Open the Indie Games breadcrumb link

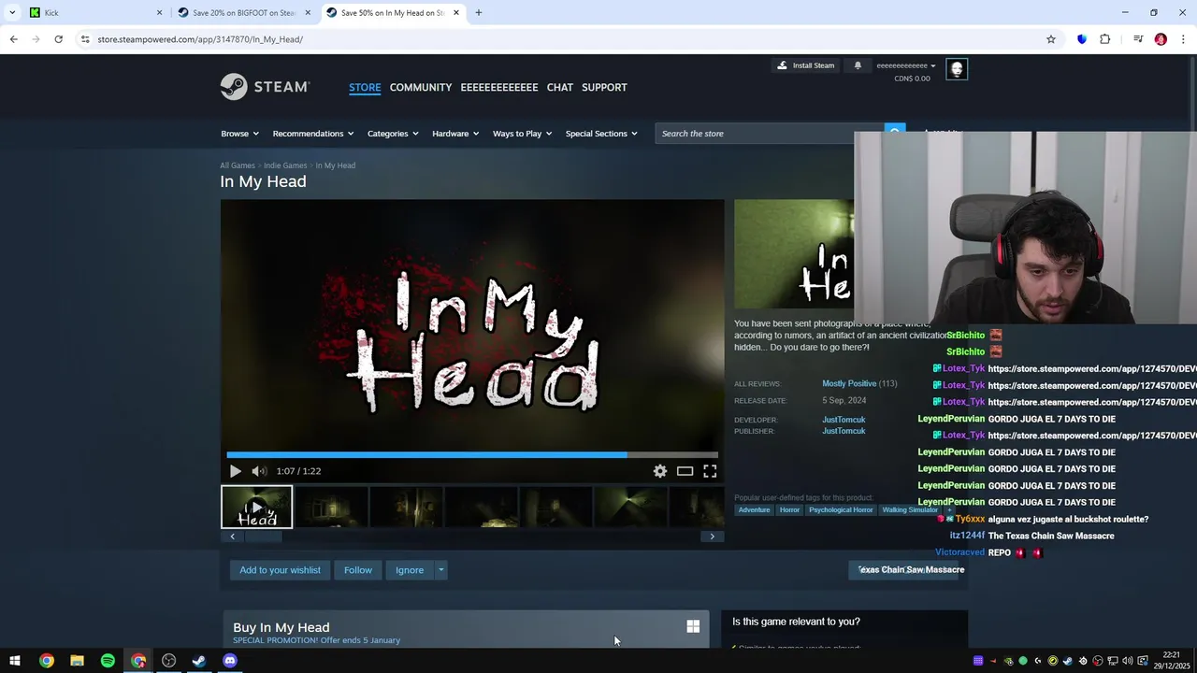[x=285, y=165]
